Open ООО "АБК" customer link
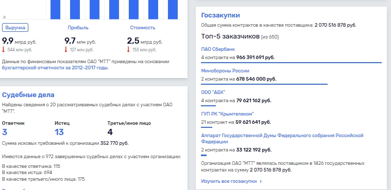The width and height of the screenshot is (391, 190). [x=213, y=92]
